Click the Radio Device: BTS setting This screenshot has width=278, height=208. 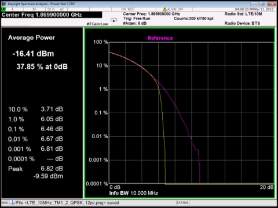tap(242, 23)
